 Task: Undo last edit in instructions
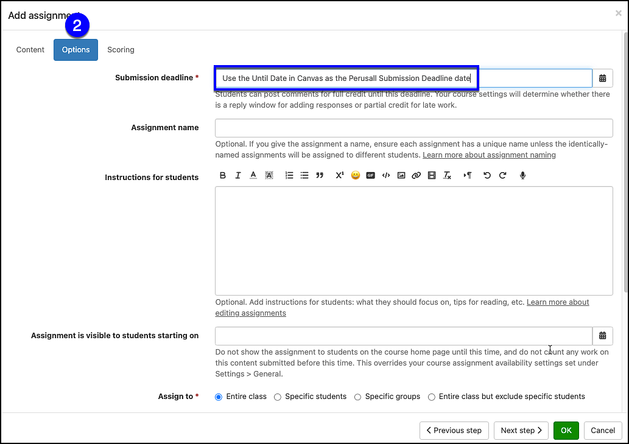tap(487, 175)
